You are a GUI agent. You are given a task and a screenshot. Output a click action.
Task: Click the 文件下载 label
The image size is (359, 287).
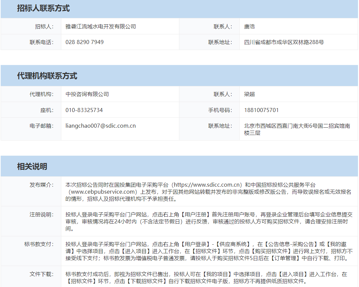point(41,274)
